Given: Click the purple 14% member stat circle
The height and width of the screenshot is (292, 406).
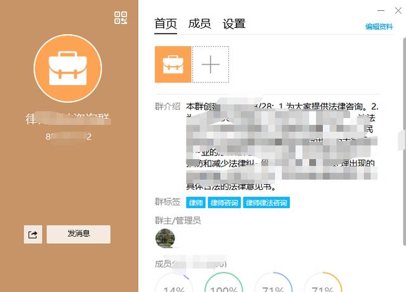Looking at the screenshot, I should coord(174,282).
